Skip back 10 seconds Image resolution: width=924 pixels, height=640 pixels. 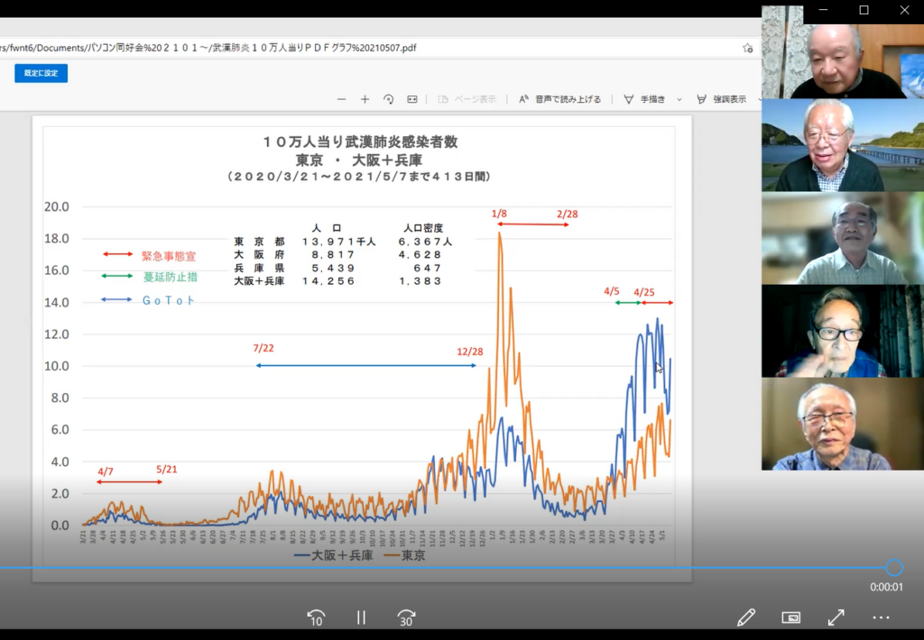(316, 617)
